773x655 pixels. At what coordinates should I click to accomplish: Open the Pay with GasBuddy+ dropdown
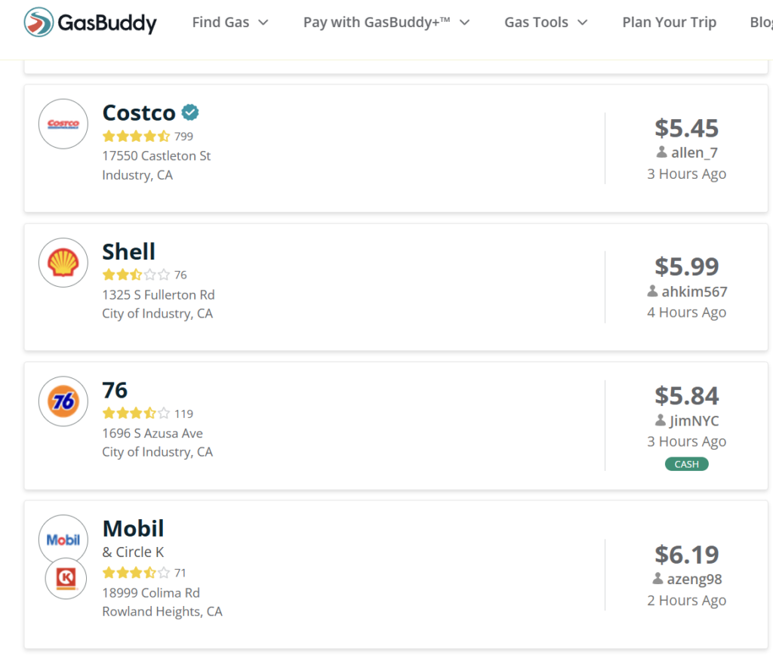pos(386,23)
